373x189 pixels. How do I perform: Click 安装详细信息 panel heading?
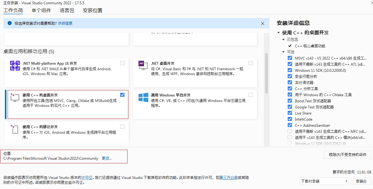coord(293,23)
